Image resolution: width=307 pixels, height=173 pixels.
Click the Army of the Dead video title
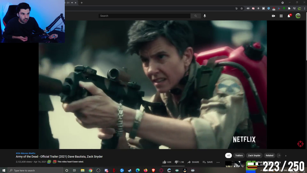(59, 157)
